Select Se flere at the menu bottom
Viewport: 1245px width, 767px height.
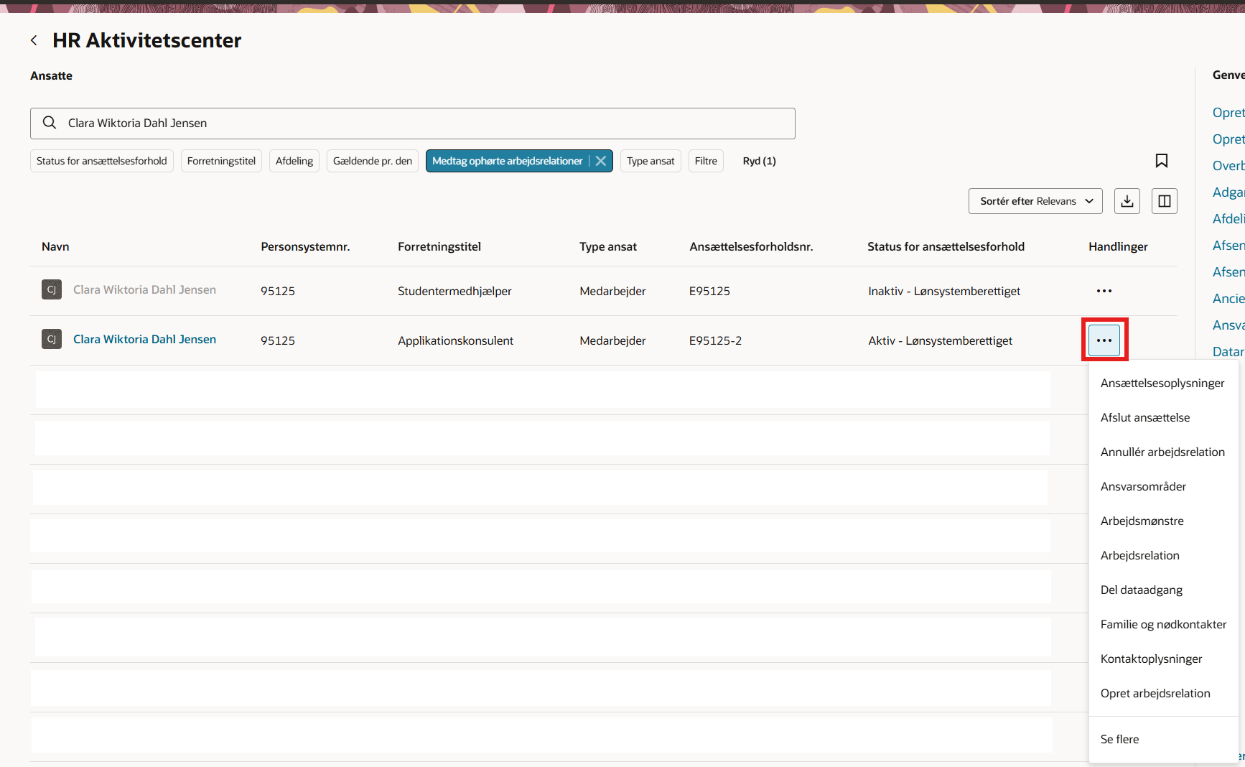[x=1119, y=739]
